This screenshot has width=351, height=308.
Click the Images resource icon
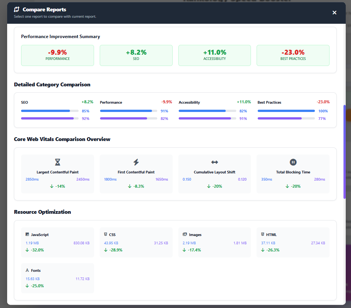[185, 234]
